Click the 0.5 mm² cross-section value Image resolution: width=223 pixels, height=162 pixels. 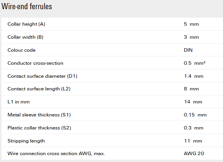tap(195, 63)
